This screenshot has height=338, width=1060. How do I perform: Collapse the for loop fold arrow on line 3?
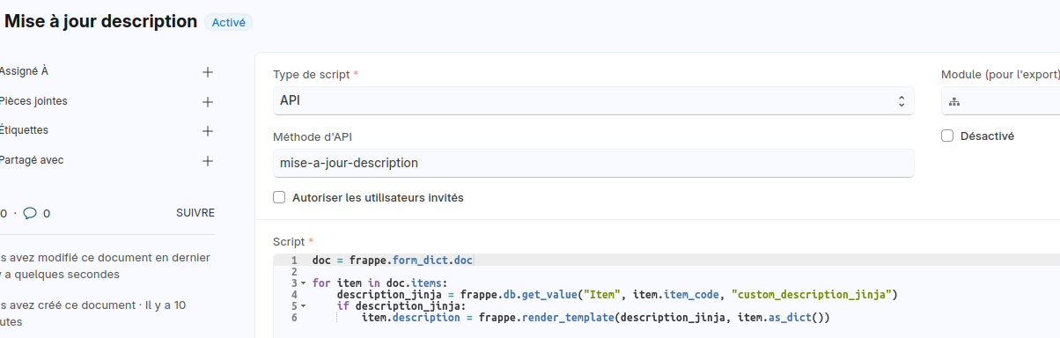pyautogui.click(x=304, y=283)
